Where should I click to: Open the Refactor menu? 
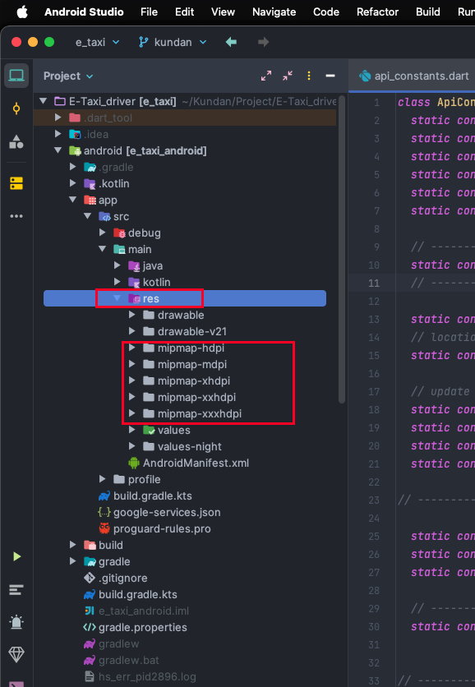click(377, 12)
